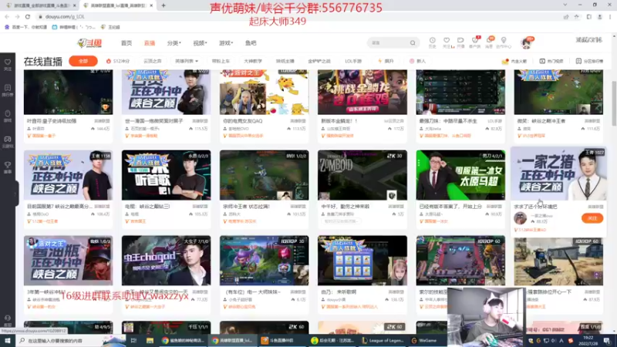This screenshot has height=347, width=617.
Task: Bookmark this page star icon
Action: [x=576, y=16]
